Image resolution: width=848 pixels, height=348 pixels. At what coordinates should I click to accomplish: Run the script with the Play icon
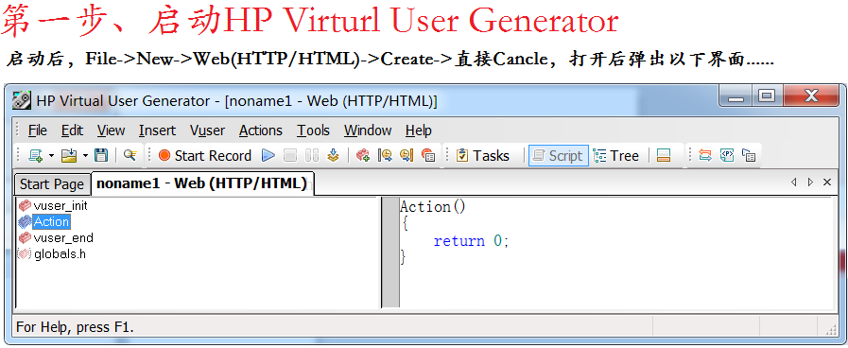(x=268, y=156)
